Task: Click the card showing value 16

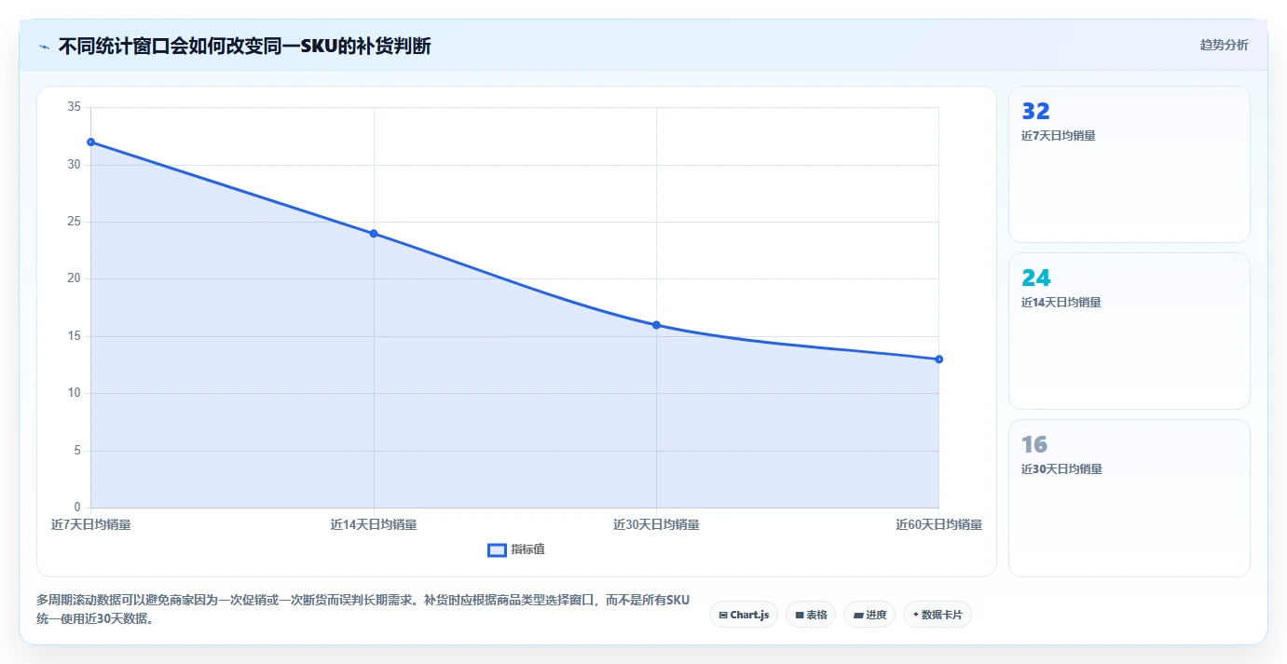Action: (x=1129, y=497)
